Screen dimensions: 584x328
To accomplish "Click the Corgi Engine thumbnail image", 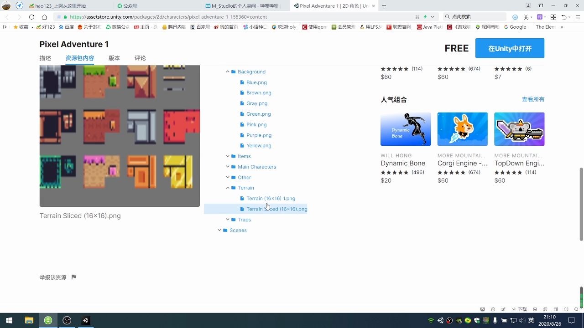I will pyautogui.click(x=462, y=129).
